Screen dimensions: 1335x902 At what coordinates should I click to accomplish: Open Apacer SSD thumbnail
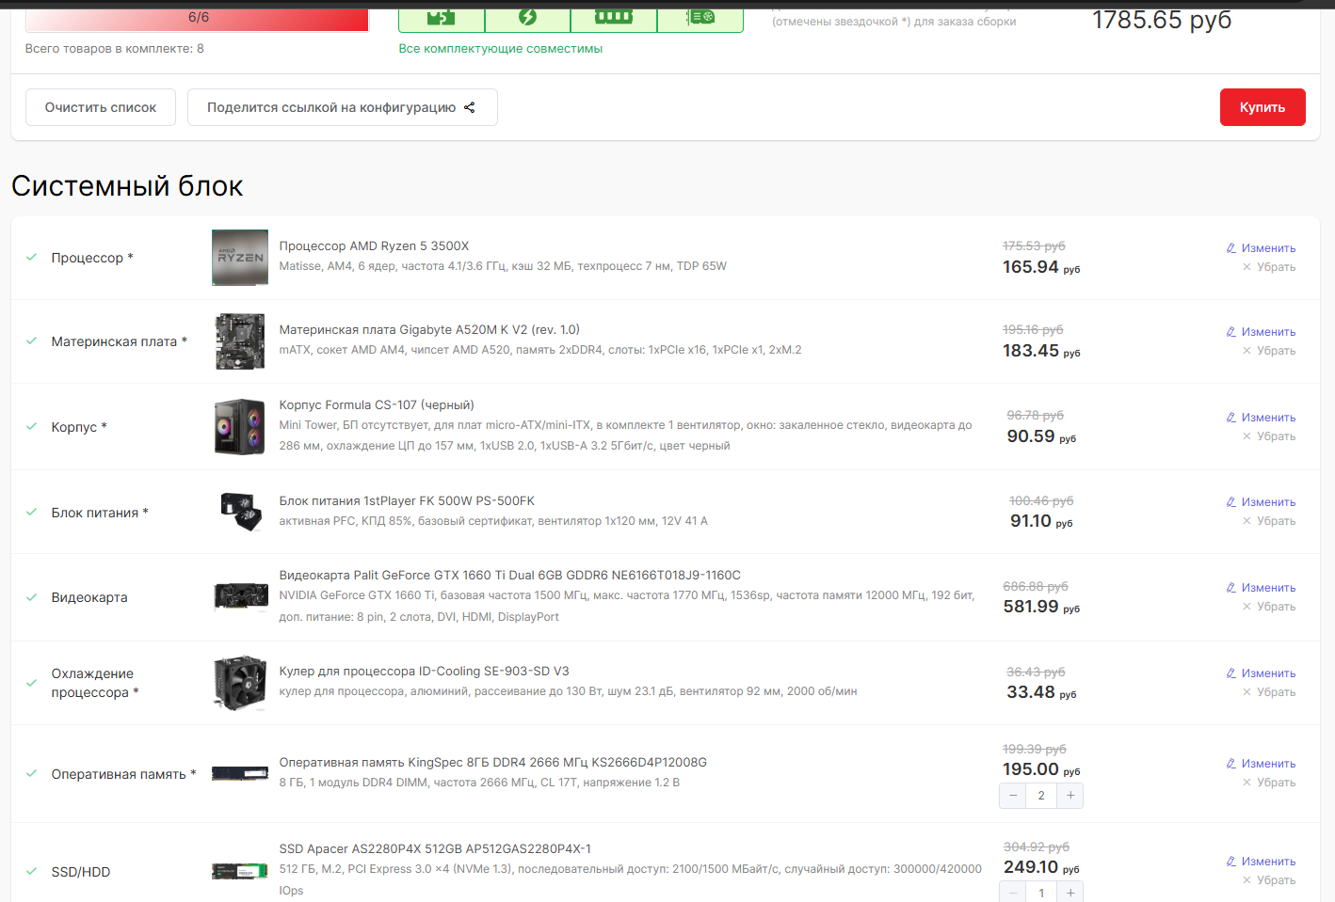pyautogui.click(x=240, y=871)
